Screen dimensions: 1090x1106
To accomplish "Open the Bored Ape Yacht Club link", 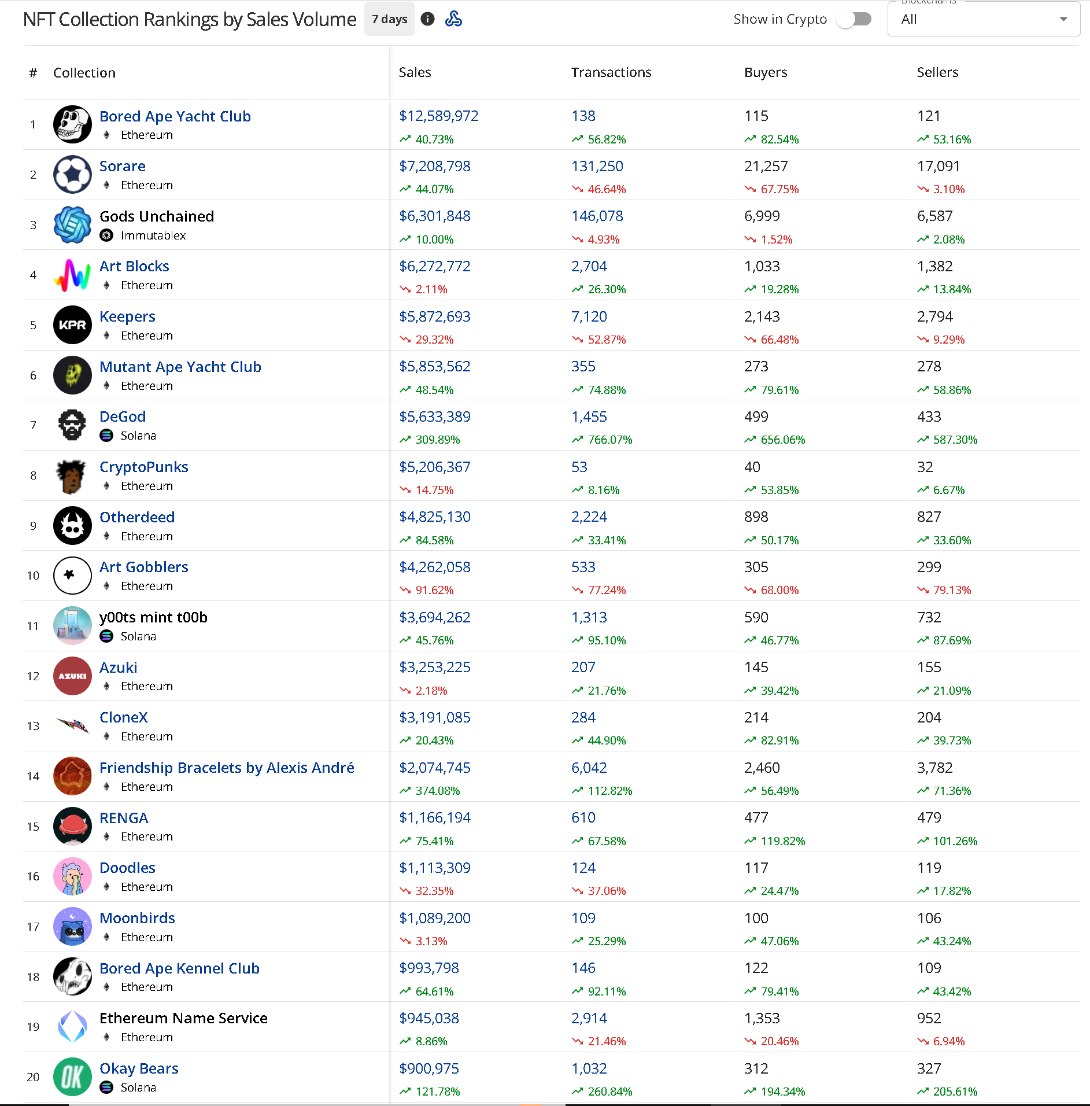I will coord(175,116).
